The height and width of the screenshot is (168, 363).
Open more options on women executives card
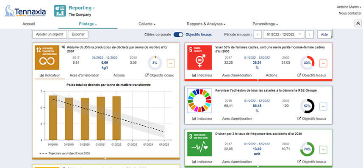coord(323,63)
